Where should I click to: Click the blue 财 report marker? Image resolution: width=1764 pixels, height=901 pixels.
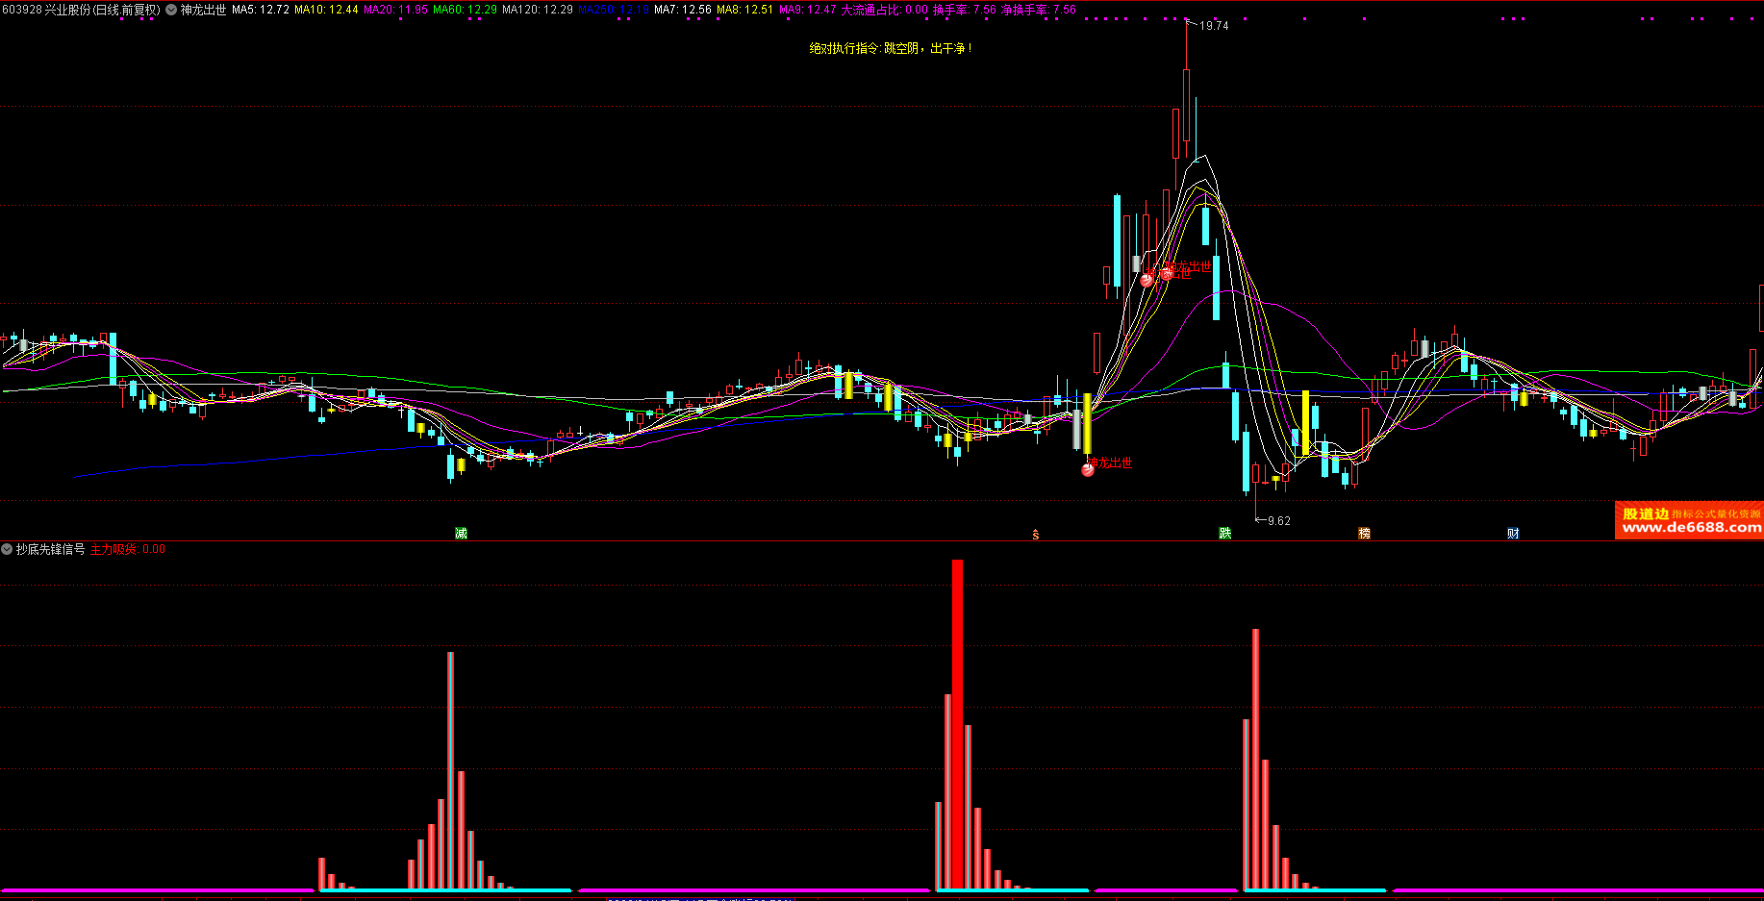[x=1513, y=533]
